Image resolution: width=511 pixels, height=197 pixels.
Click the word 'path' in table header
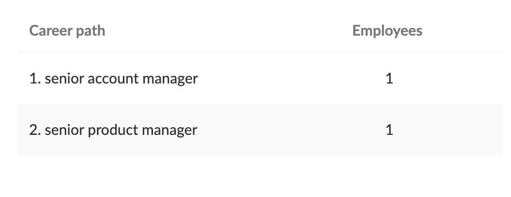[91, 32]
